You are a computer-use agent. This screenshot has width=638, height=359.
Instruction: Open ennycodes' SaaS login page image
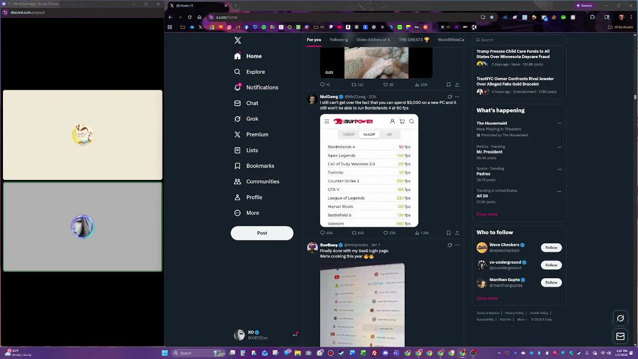pos(362,305)
